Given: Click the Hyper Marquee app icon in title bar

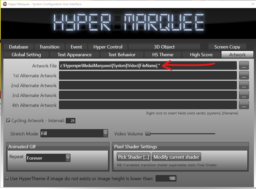Looking at the screenshot, I should click(5, 4).
